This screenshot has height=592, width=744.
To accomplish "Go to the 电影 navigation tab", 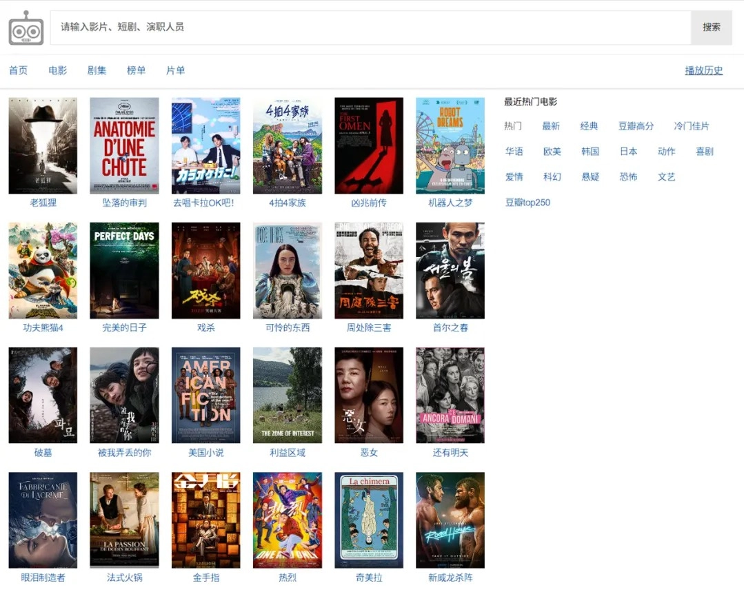I will pos(58,70).
